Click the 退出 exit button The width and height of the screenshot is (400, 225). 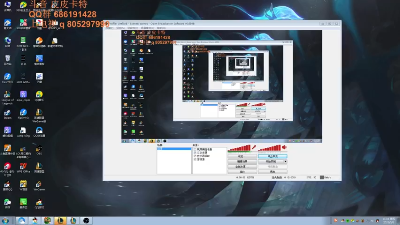(272, 172)
